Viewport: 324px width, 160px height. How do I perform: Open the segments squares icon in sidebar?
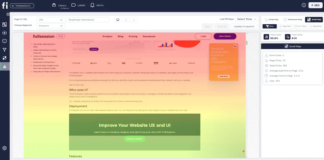click(4, 58)
